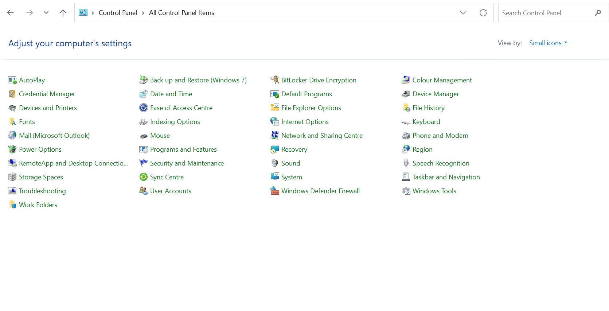
Task: Click the Windows Tools gear icon
Action: click(x=406, y=191)
